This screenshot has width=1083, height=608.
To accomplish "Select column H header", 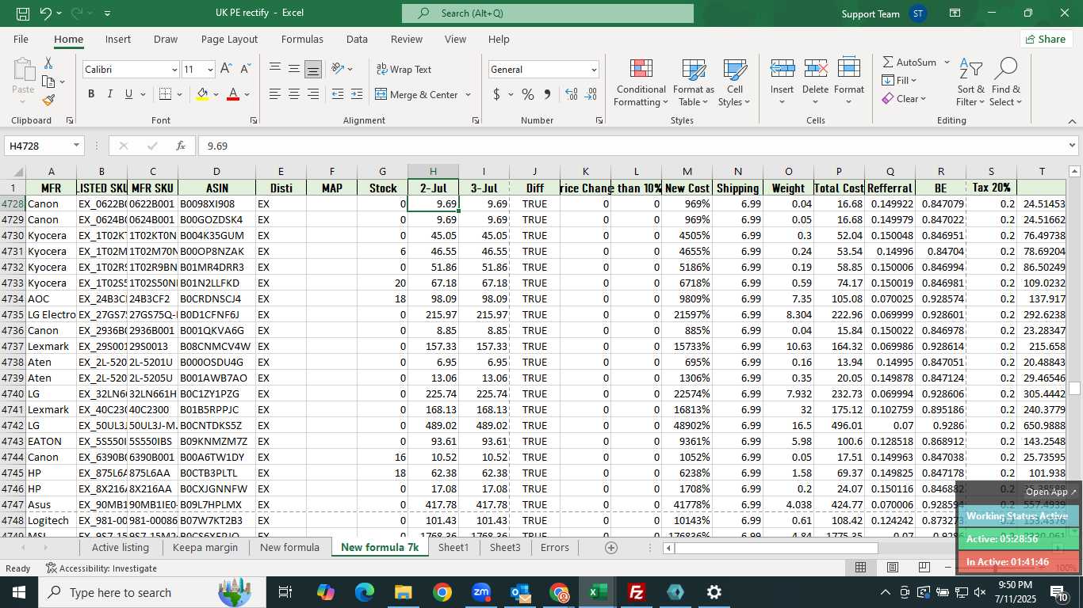I will [433, 171].
